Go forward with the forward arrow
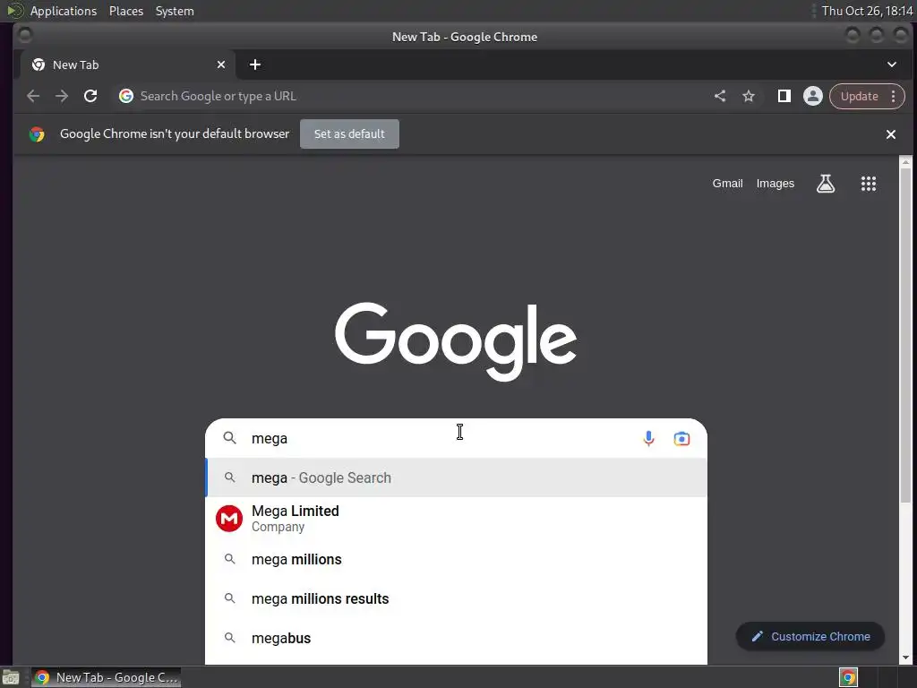917x688 pixels. 62,96
